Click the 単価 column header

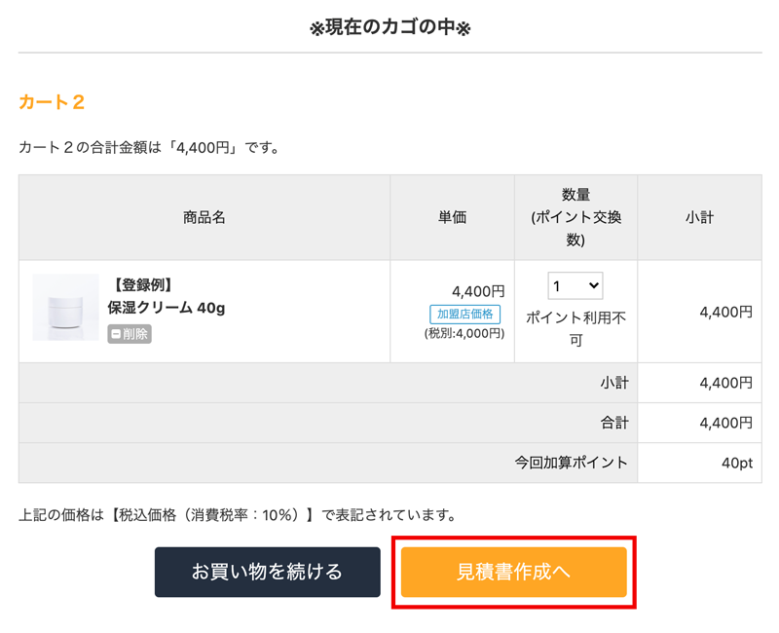(x=452, y=217)
